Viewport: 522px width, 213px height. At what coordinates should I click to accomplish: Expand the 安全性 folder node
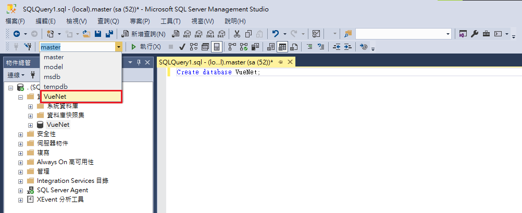(x=21, y=135)
